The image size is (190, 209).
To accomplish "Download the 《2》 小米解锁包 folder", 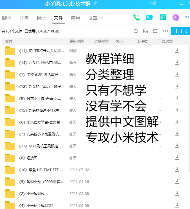I will coord(177,194).
